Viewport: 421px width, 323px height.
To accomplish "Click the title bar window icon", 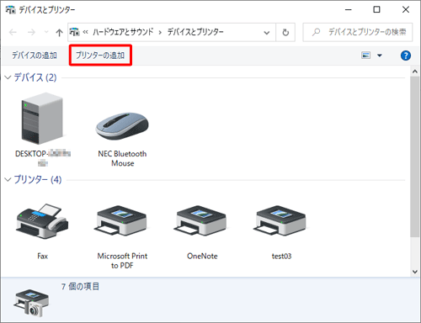I will pos(11,10).
